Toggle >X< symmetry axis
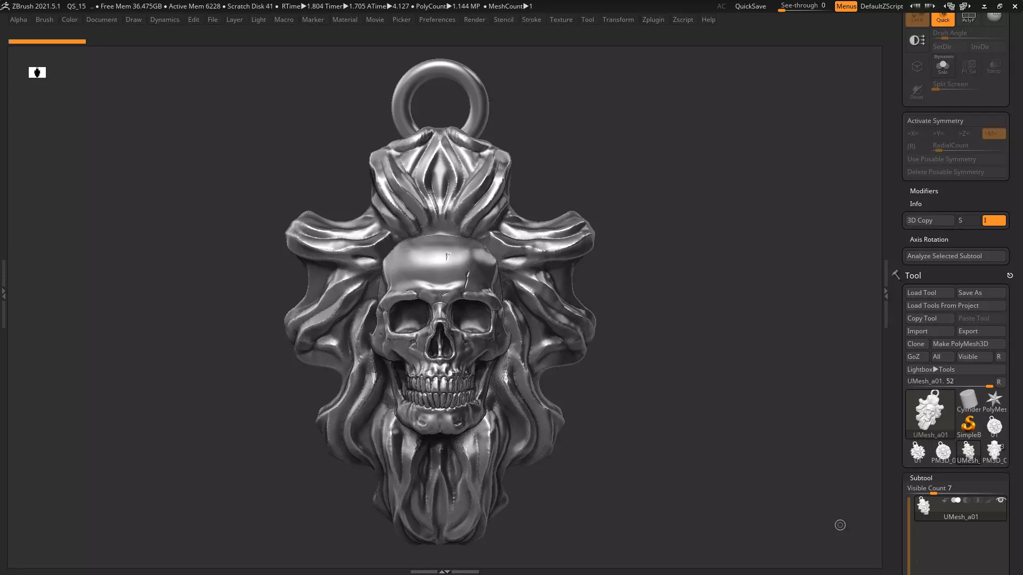The height and width of the screenshot is (575, 1023). coord(916,134)
